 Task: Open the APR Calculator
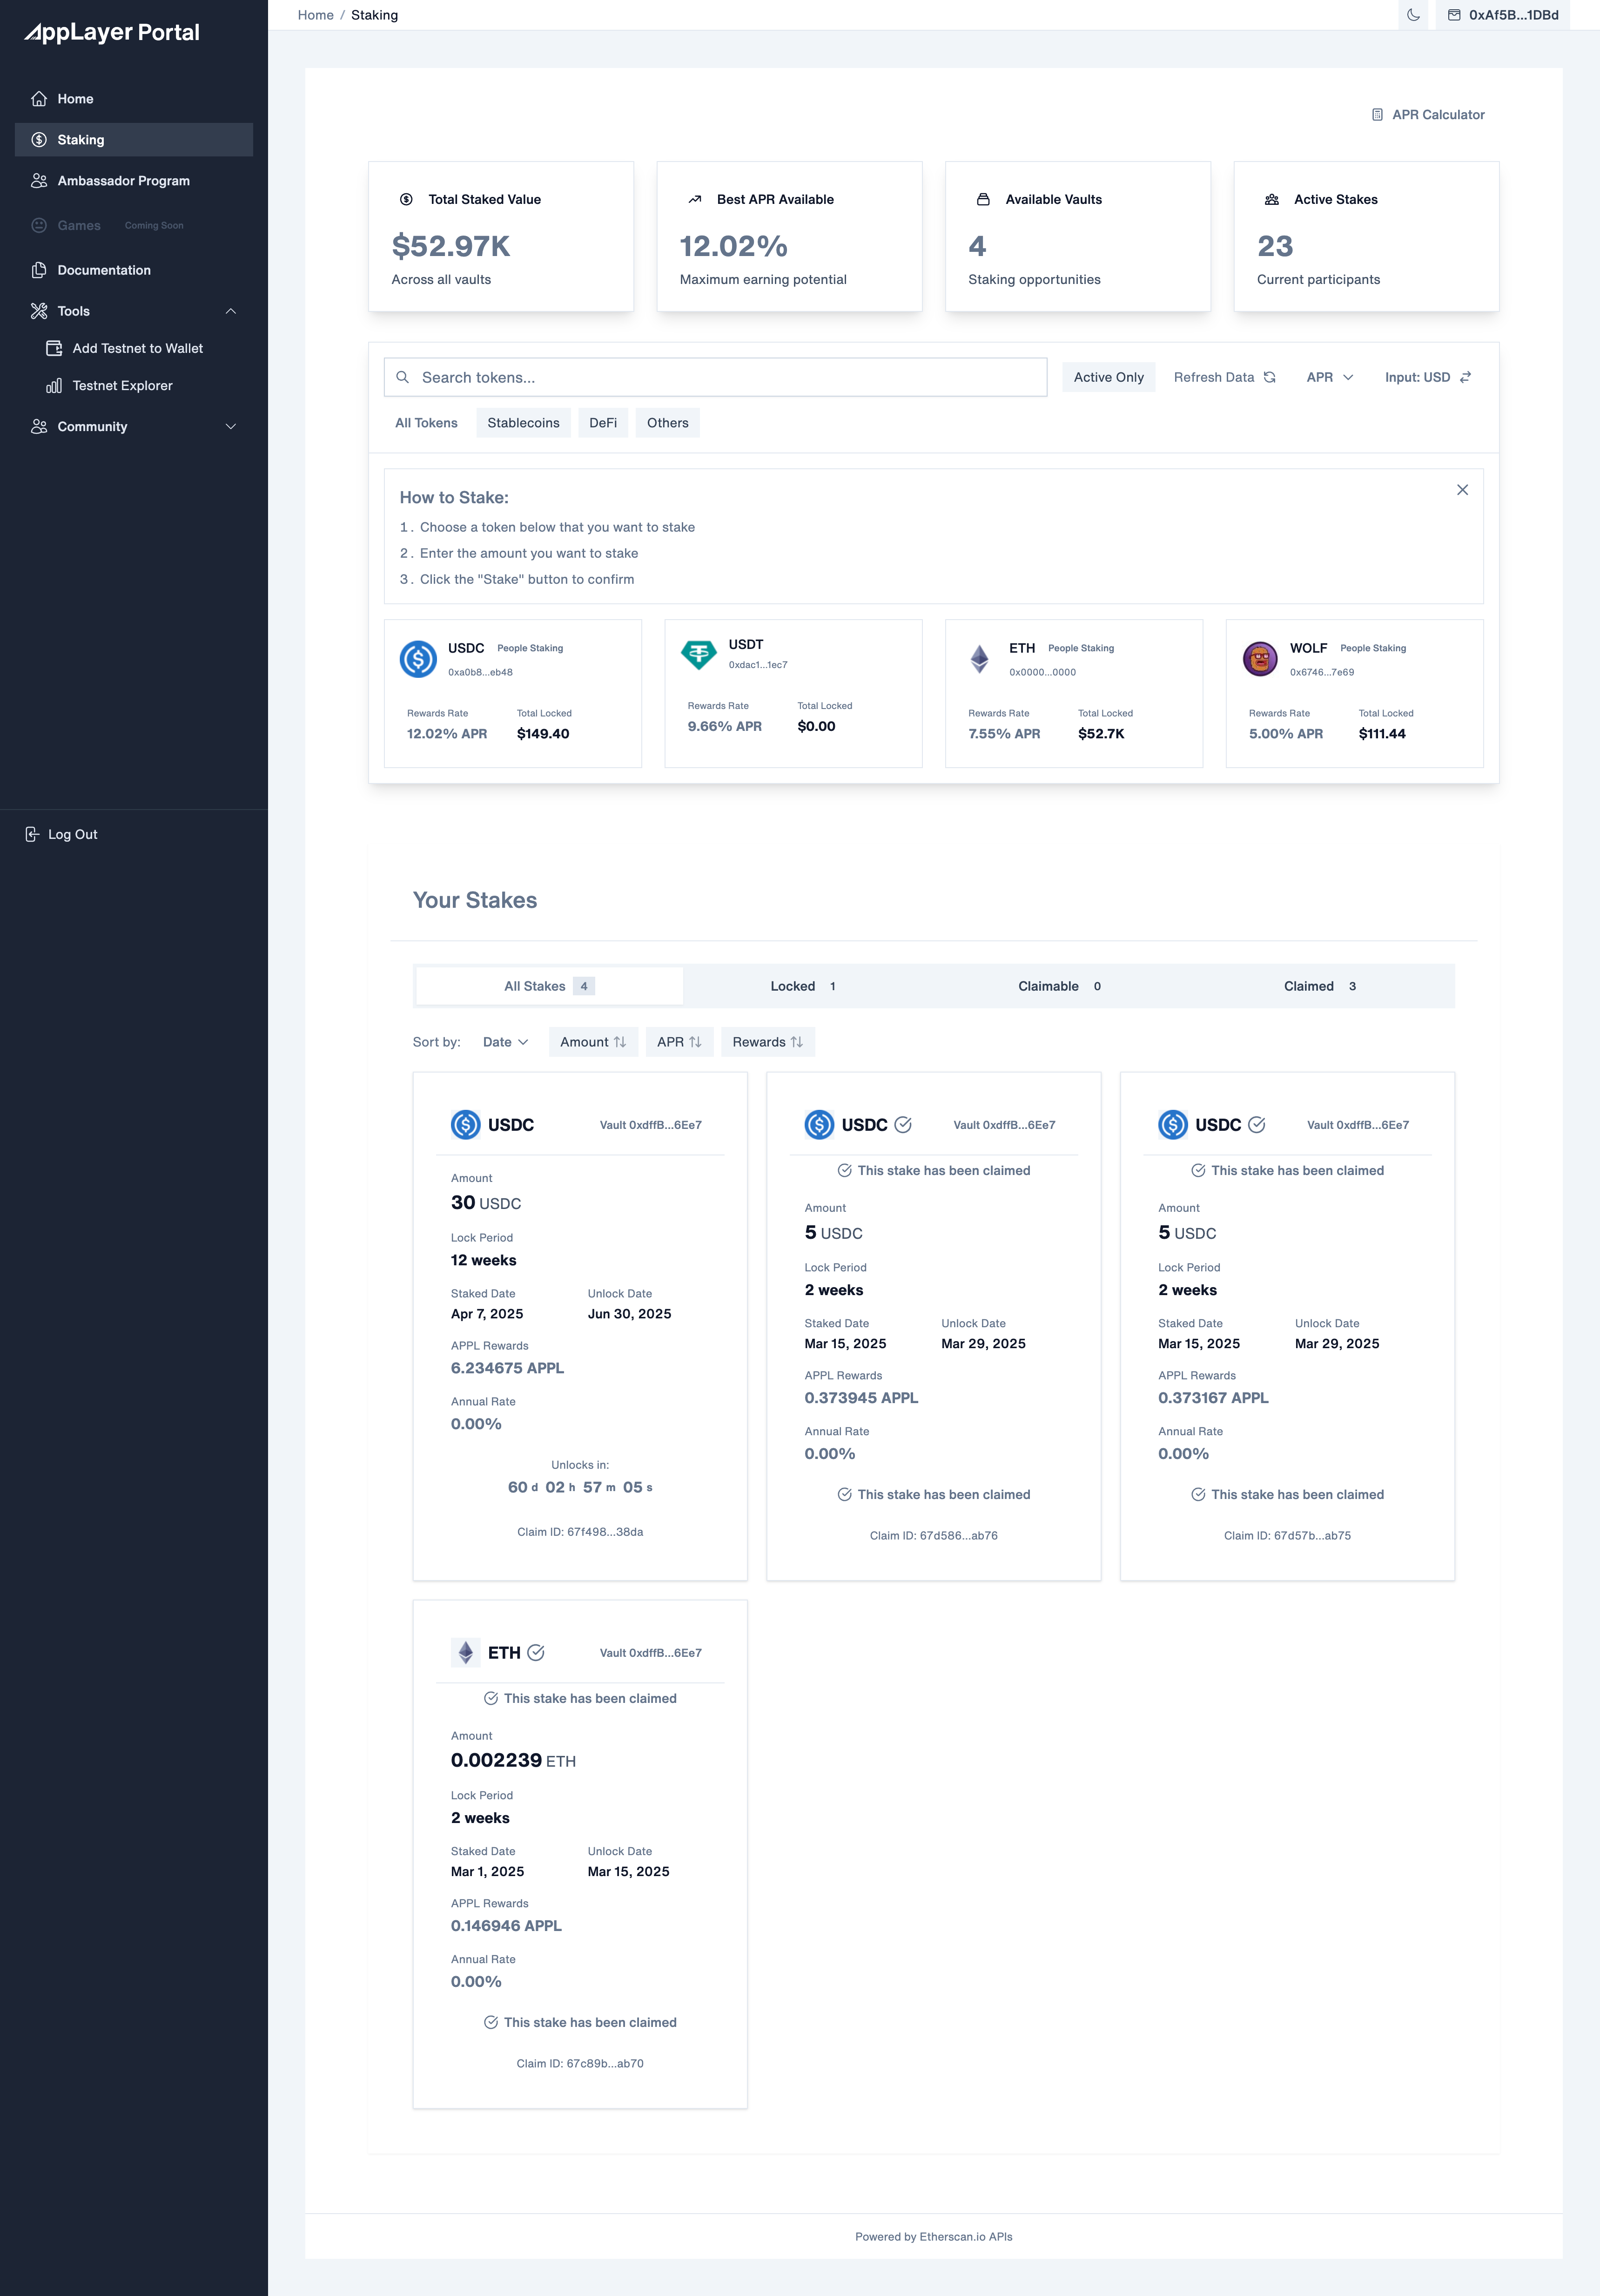pos(1428,115)
